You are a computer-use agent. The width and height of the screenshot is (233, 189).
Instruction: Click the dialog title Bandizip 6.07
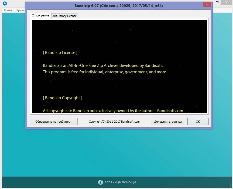119,6
